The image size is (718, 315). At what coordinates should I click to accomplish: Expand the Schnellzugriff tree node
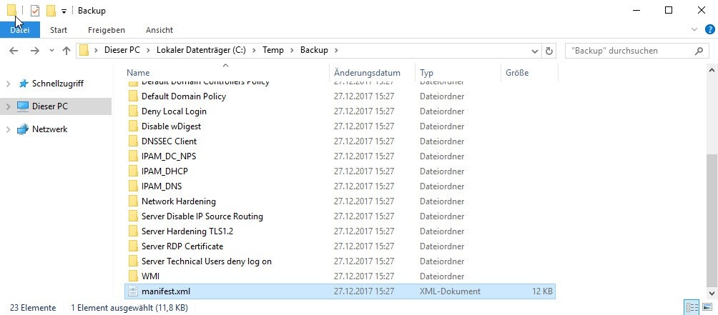8,84
